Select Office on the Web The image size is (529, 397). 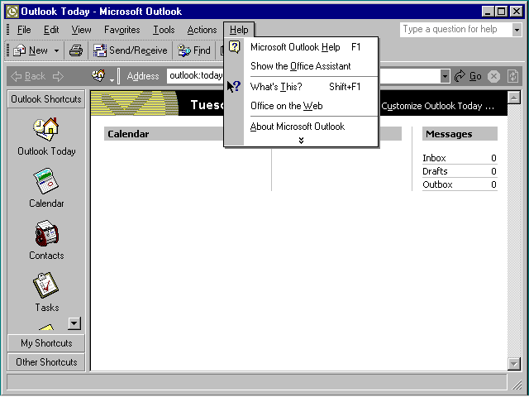pyautogui.click(x=301, y=106)
